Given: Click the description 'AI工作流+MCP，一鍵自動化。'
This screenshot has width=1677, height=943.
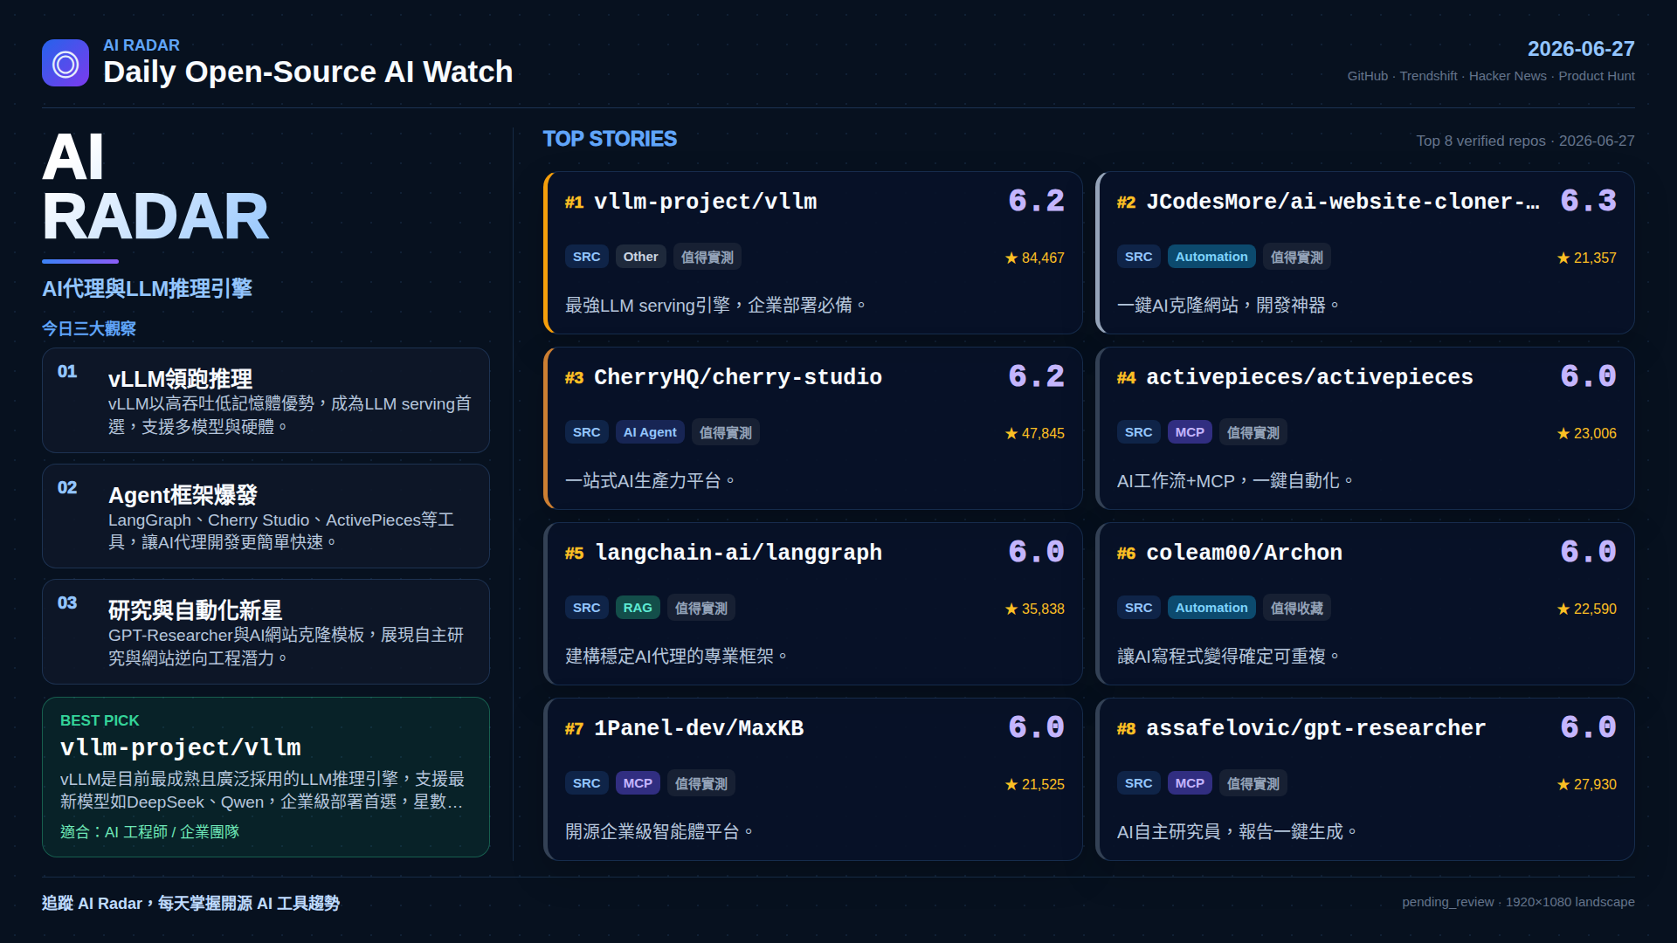Looking at the screenshot, I should coord(1236,481).
